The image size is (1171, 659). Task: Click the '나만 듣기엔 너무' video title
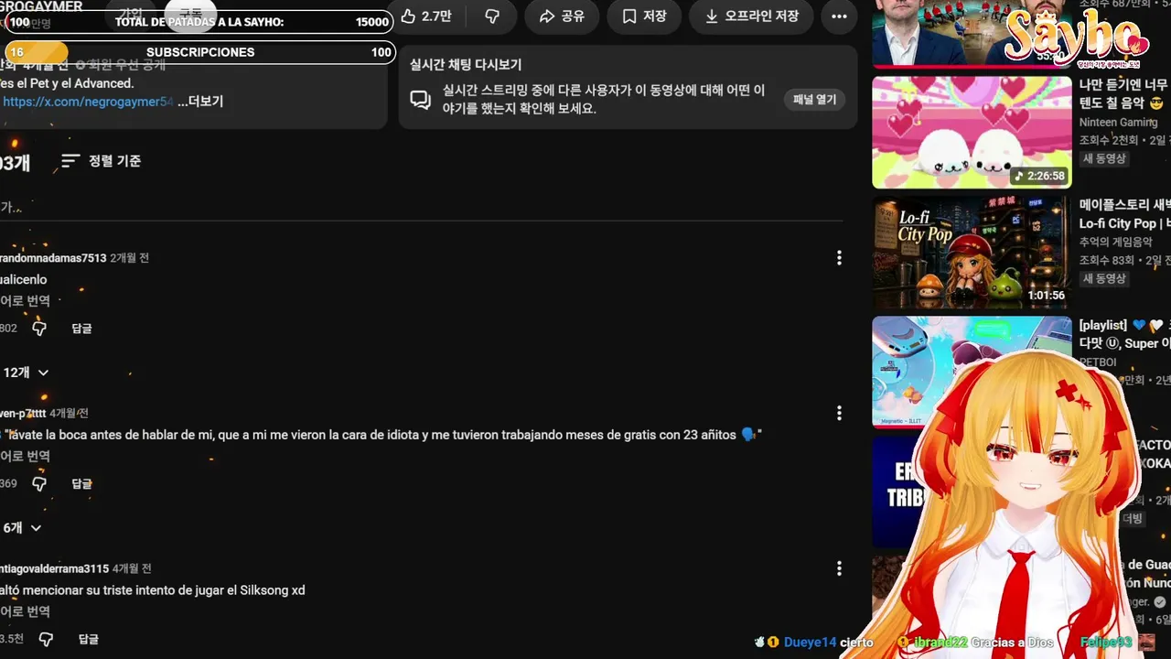pos(1124,93)
